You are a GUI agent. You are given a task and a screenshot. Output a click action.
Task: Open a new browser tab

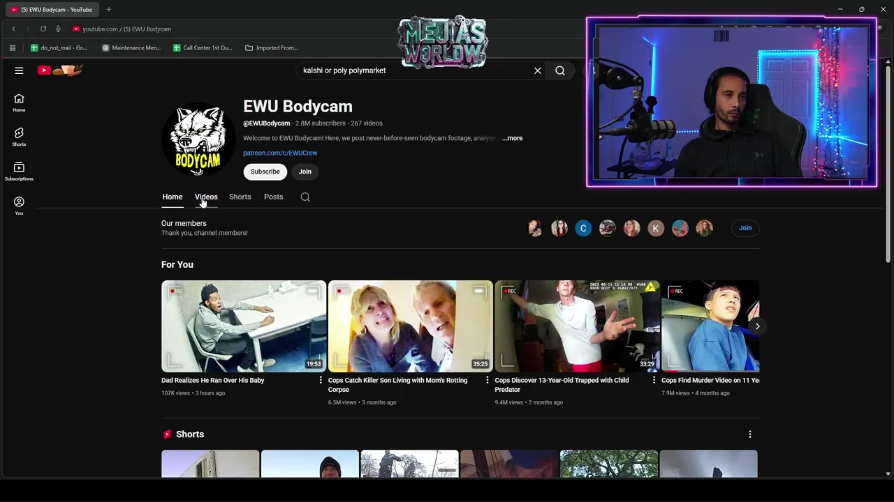click(x=108, y=10)
